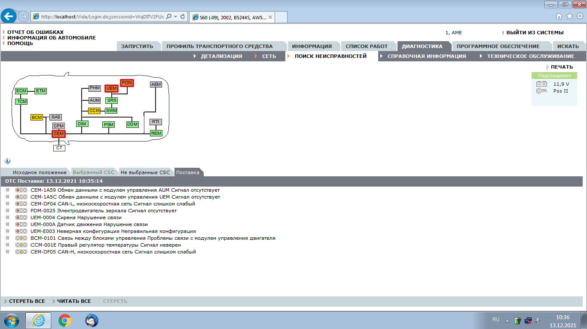Select the CEM-DF05 CAN-H fault row text
Viewport: 587px width, 329px height.
coord(113,252)
